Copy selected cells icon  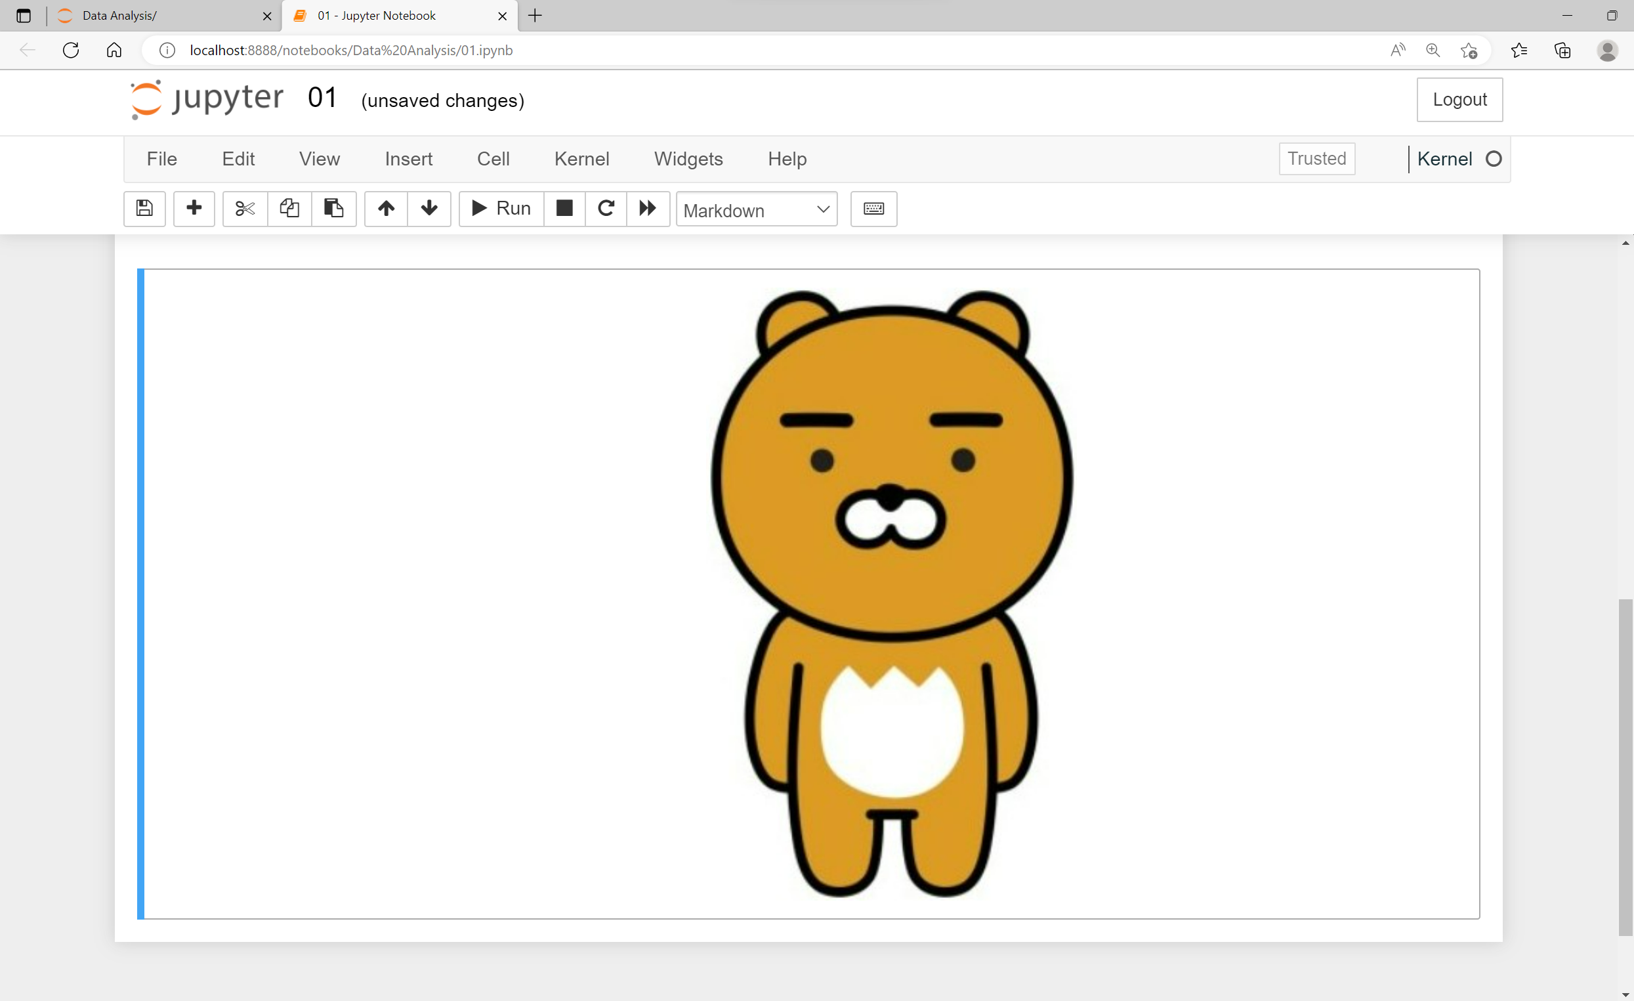pyautogui.click(x=289, y=208)
